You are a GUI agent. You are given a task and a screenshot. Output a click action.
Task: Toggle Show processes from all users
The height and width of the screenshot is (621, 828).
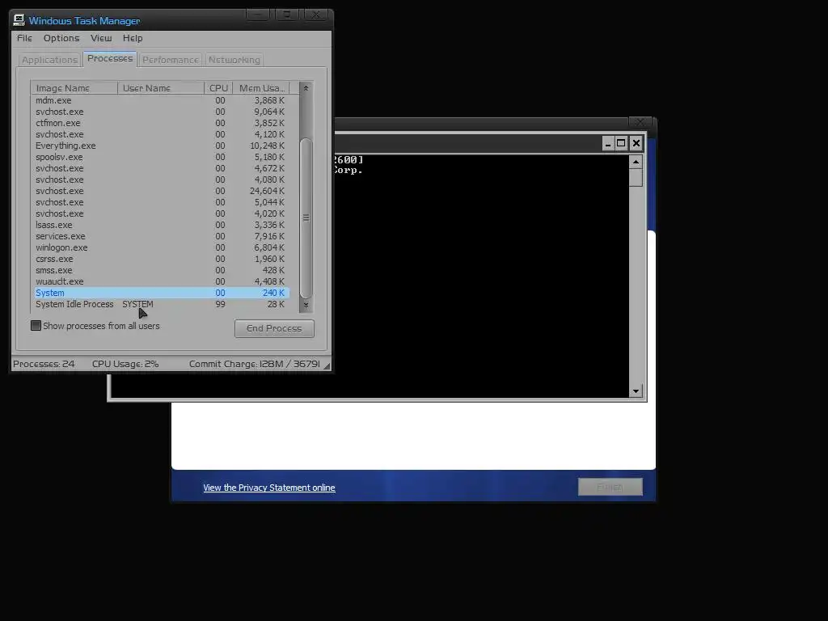pos(95,326)
